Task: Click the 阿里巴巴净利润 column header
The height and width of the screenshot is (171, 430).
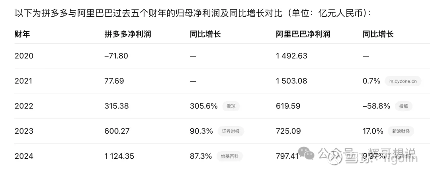Action: [303, 34]
